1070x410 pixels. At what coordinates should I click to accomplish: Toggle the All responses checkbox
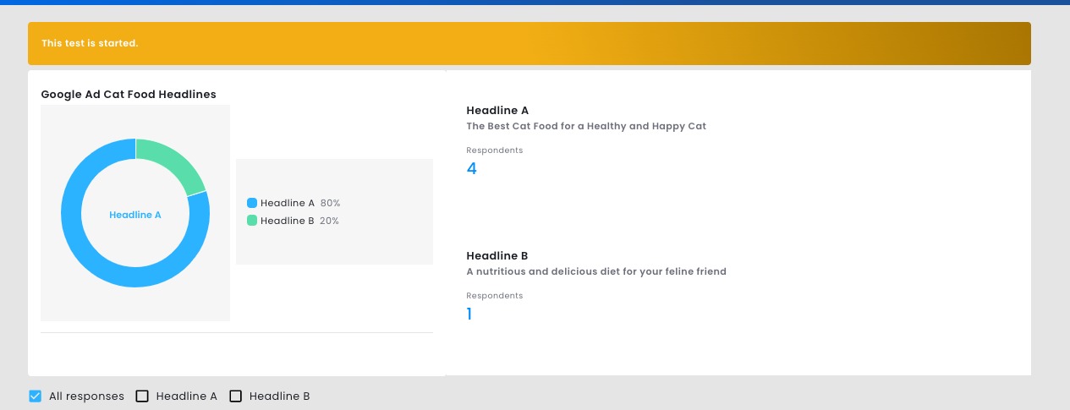[35, 396]
